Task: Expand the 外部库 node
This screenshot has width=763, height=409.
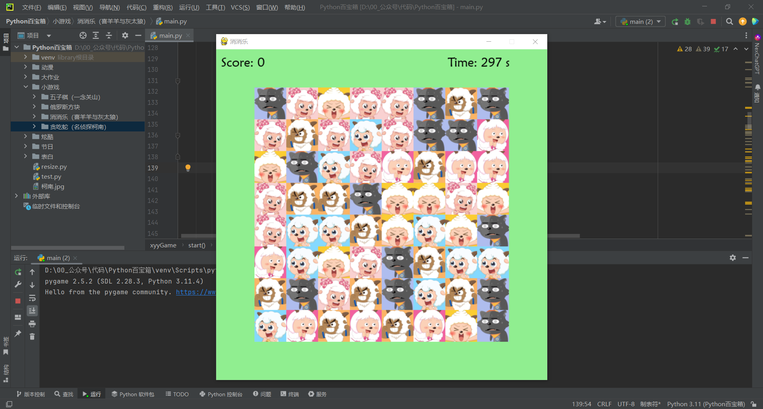Action: [x=16, y=196]
